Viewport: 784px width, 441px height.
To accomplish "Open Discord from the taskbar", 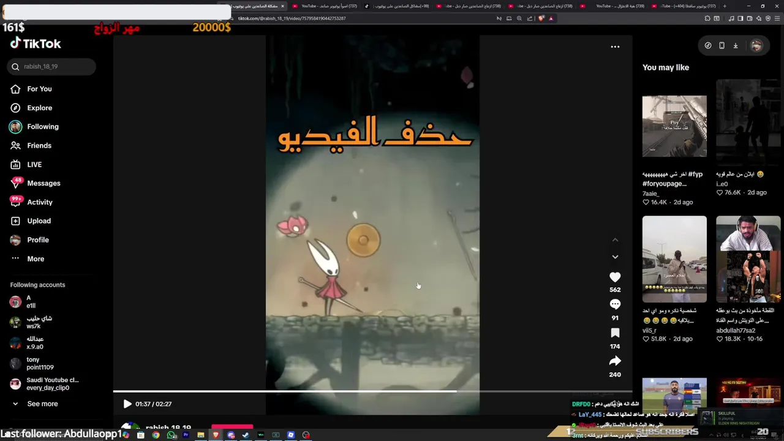I will coord(231,435).
